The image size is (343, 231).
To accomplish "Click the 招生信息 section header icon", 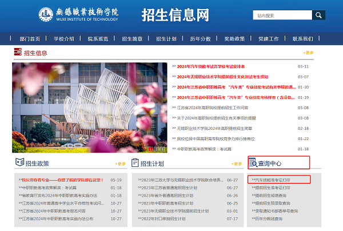I will [17, 54].
